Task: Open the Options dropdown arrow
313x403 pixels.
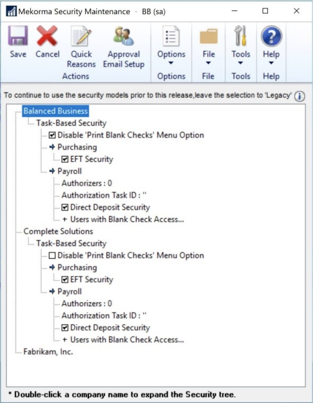Action: click(x=171, y=63)
